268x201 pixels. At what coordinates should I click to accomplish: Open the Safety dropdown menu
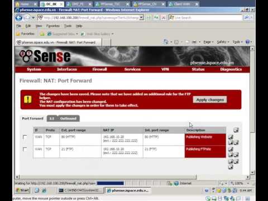point(223,42)
